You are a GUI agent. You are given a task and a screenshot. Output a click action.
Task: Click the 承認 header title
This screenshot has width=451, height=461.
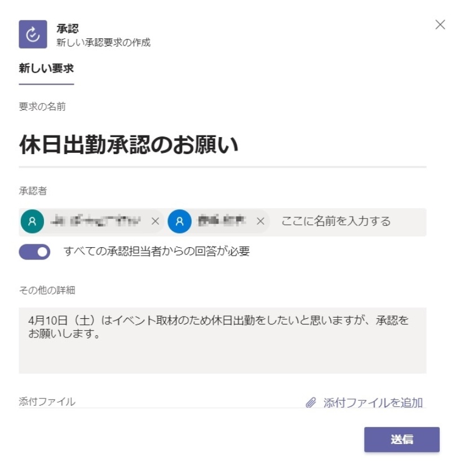pyautogui.click(x=67, y=28)
